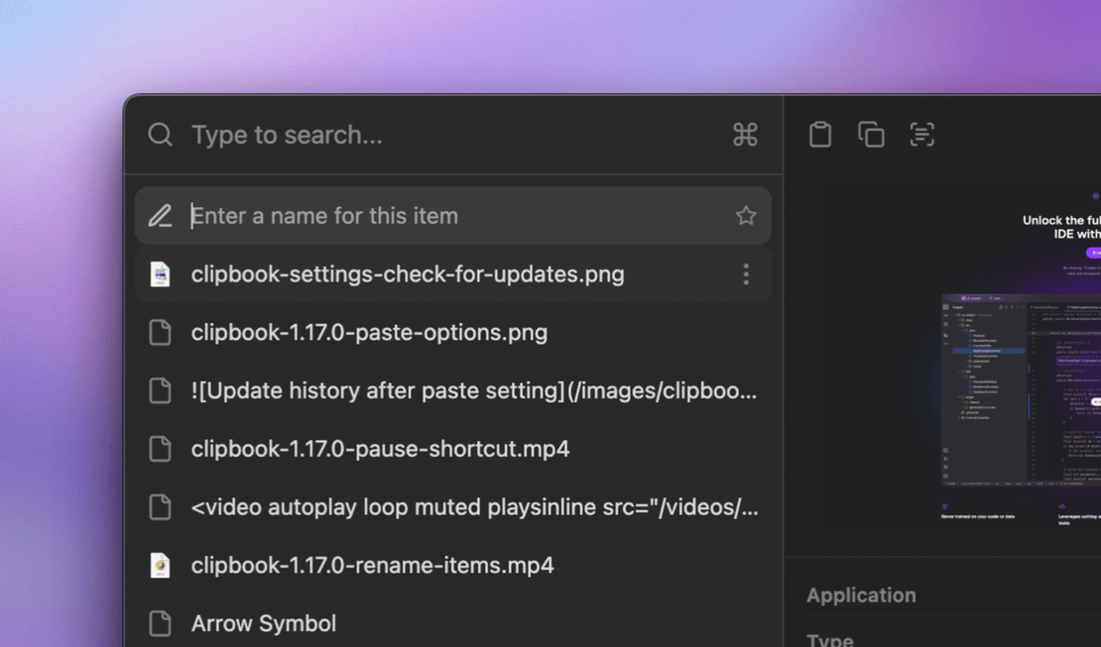Screen dimensions: 1101x647
Task: Focus the Type to search field
Action: pos(453,135)
